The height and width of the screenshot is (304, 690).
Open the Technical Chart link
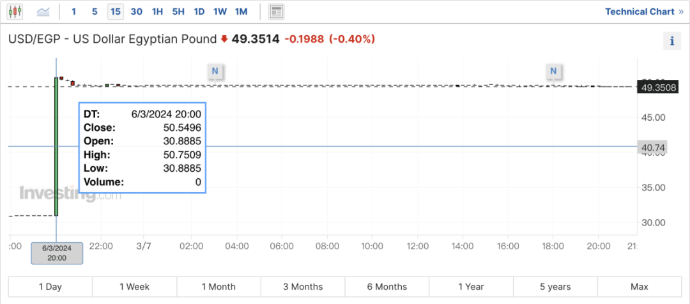643,11
